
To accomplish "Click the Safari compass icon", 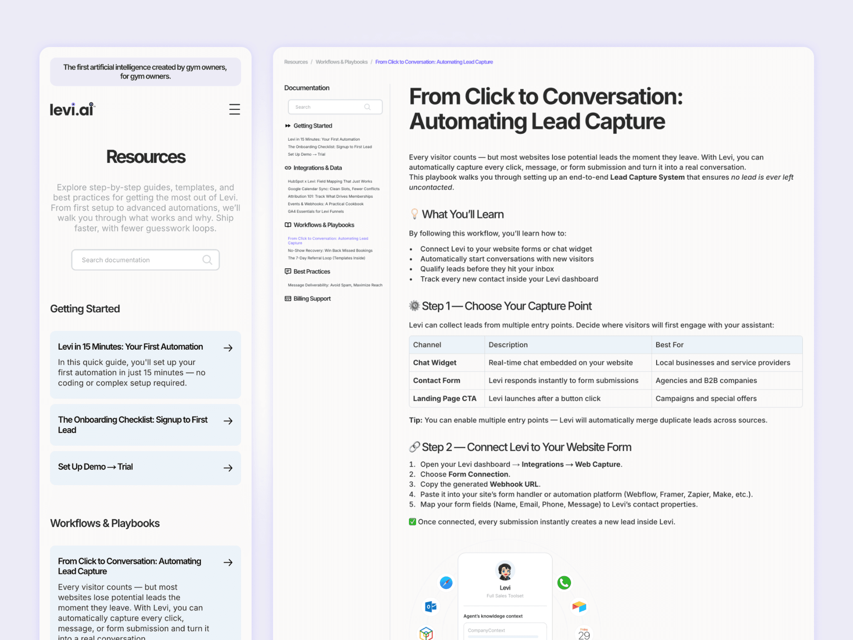I will click(446, 582).
